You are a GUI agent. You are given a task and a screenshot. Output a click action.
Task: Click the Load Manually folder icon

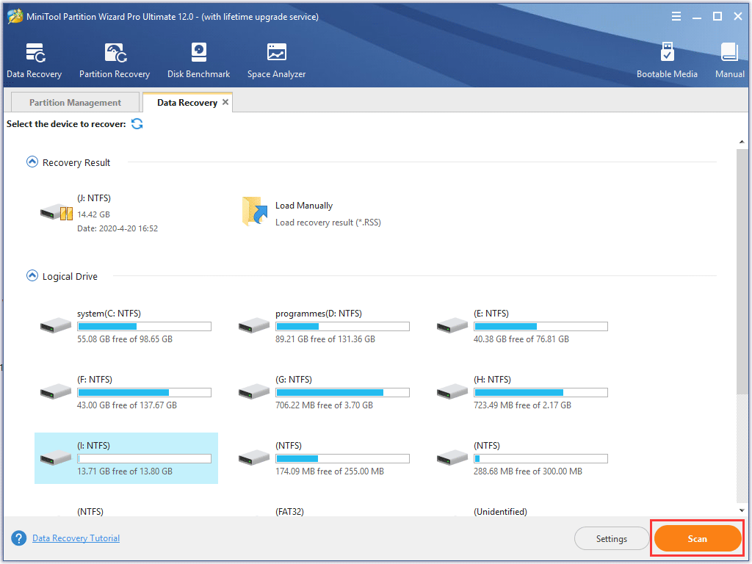coord(254,211)
